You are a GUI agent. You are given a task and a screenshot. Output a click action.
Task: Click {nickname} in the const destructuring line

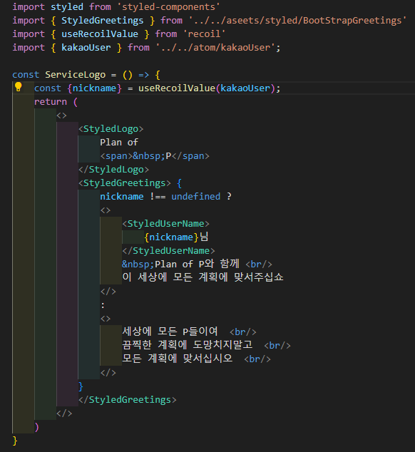[x=94, y=88]
